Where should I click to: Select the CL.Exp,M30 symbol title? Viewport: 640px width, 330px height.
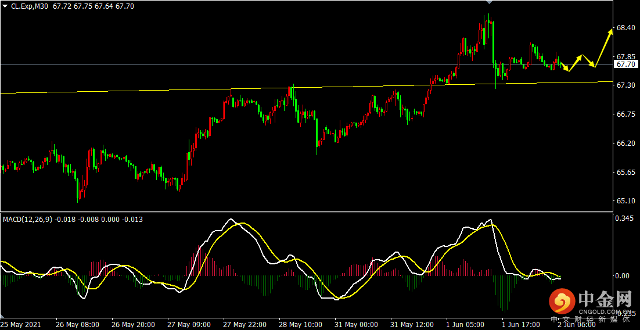coord(30,6)
